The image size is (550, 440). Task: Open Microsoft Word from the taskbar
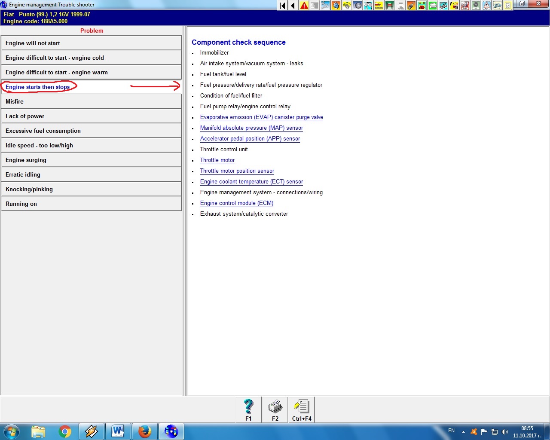coord(118,431)
